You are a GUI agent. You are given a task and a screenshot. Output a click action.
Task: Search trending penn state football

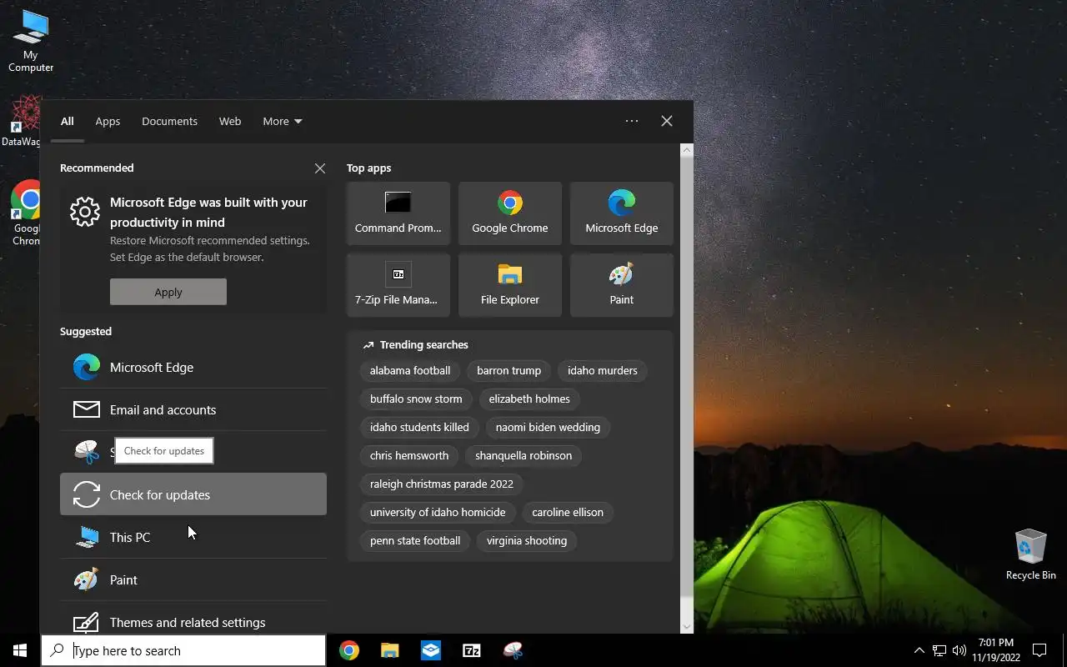coord(415,540)
